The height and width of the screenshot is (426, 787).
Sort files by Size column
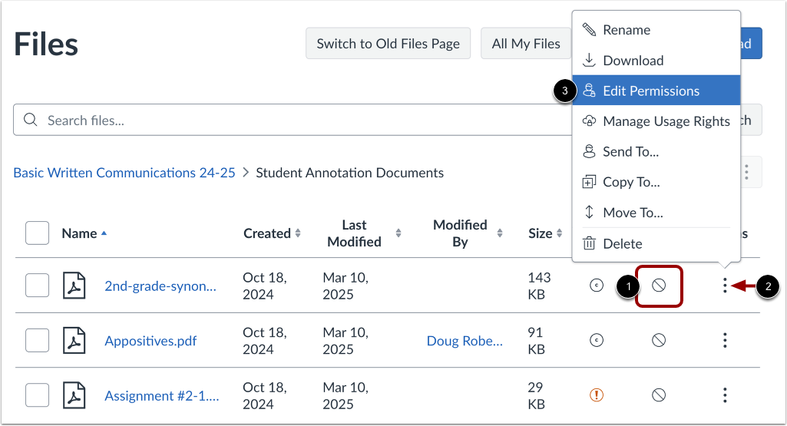point(545,233)
